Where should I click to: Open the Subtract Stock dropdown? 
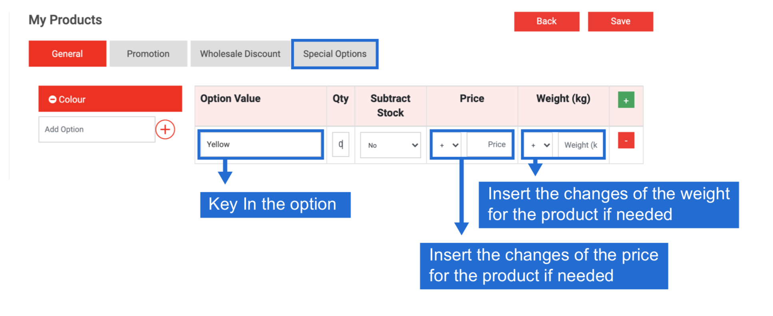tap(390, 145)
